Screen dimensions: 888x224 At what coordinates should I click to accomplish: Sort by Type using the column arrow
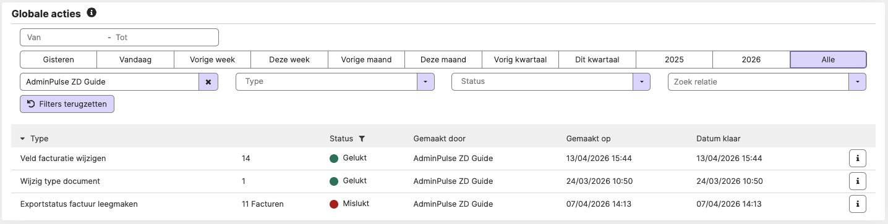pyautogui.click(x=23, y=139)
